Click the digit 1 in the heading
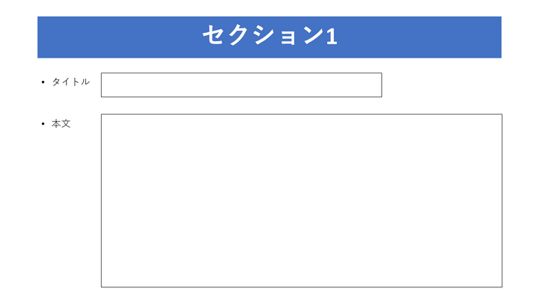Viewport: 539px width, 303px height. tap(332, 36)
